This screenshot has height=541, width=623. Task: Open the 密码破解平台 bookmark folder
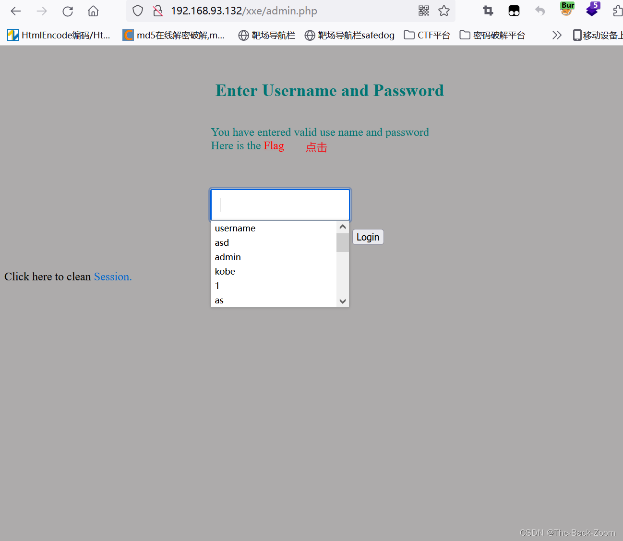coord(492,35)
